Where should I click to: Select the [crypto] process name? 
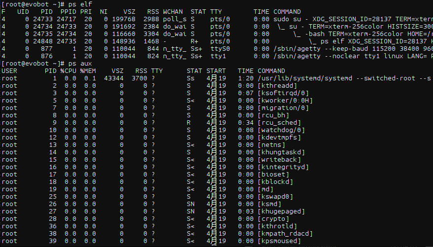point(273,219)
